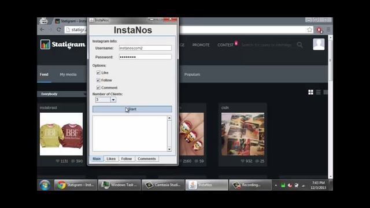The height and width of the screenshot is (208, 370).
Task: Open the Chrome menu icon
Action: [328, 29]
